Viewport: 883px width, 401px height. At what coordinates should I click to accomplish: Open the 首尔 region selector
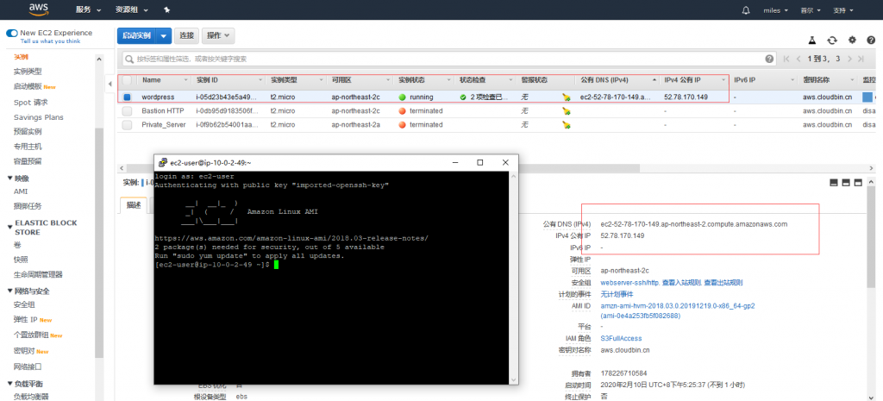coord(811,10)
